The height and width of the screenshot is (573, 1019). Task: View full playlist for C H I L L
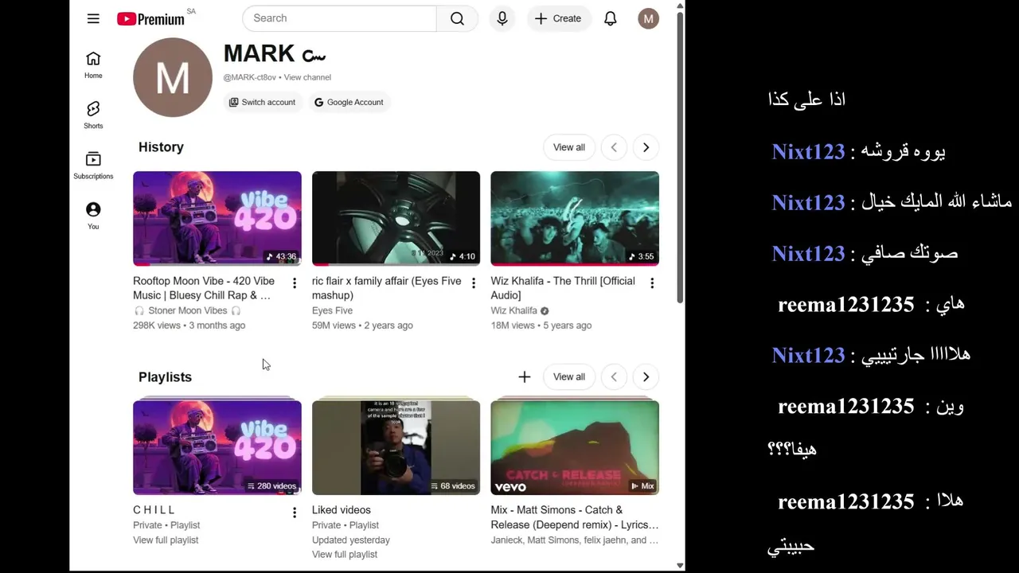tap(166, 540)
